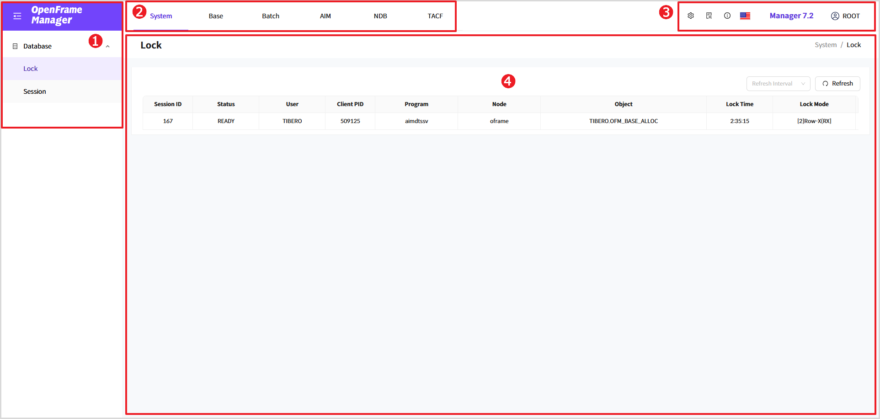Open settings via the gear icon
Image resolution: width=880 pixels, height=419 pixels.
point(691,16)
